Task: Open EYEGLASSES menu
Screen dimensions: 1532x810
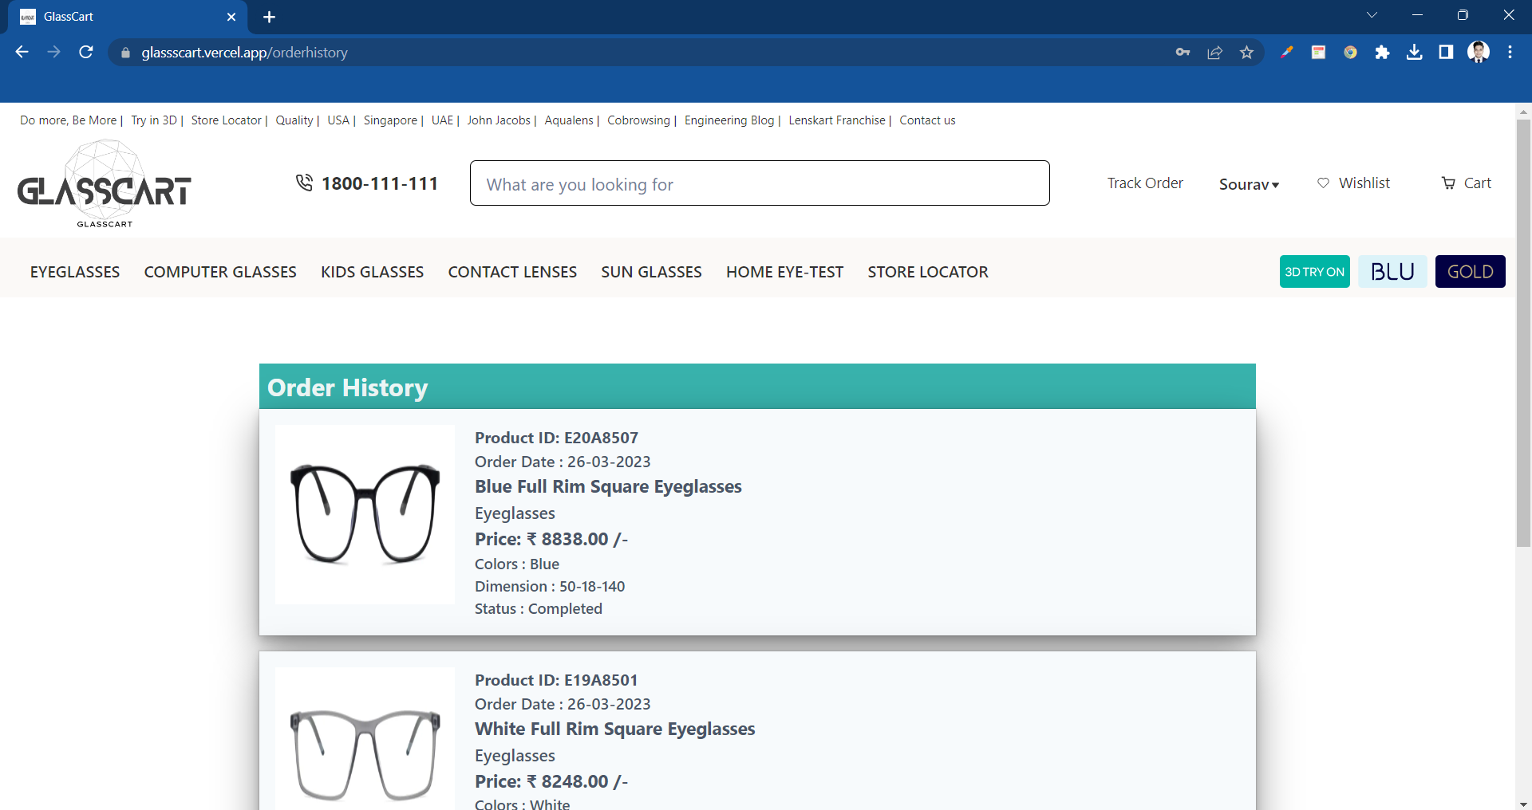Action: pyautogui.click(x=75, y=272)
